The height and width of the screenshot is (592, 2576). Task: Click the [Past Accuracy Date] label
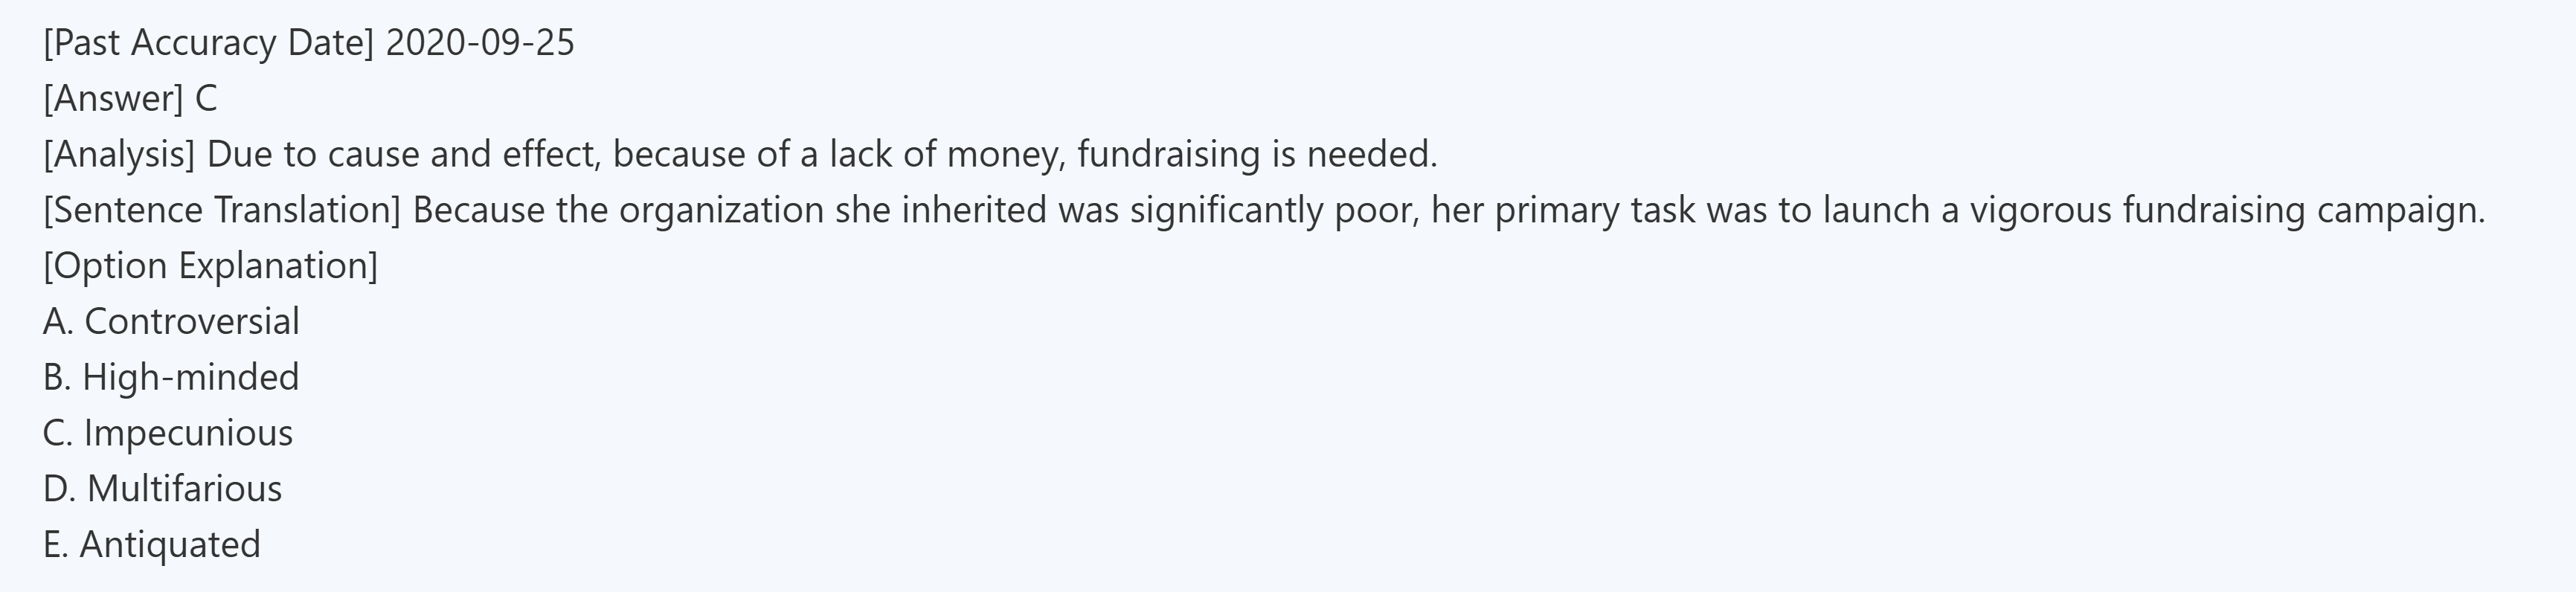point(208,43)
